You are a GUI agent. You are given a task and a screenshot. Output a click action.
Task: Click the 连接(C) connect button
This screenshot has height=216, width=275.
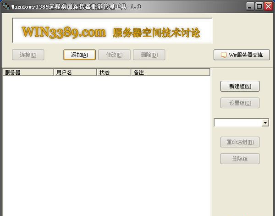28,55
